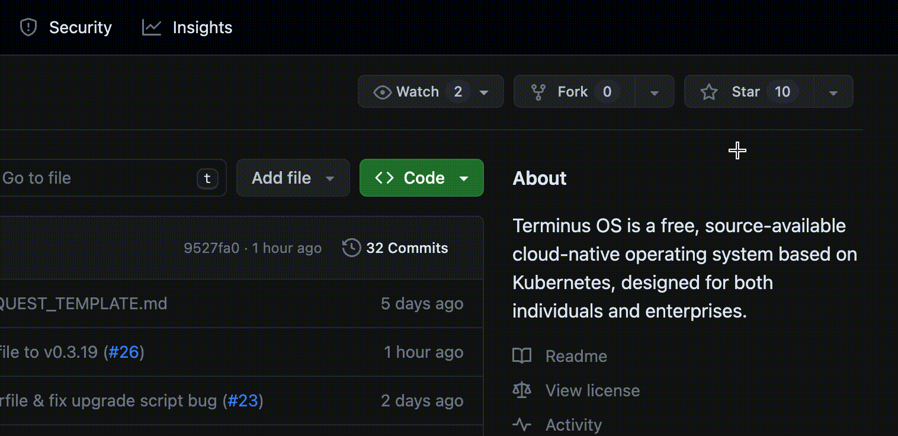Click the eye icon on the Watch button
This screenshot has width=898, height=436.
383,91
